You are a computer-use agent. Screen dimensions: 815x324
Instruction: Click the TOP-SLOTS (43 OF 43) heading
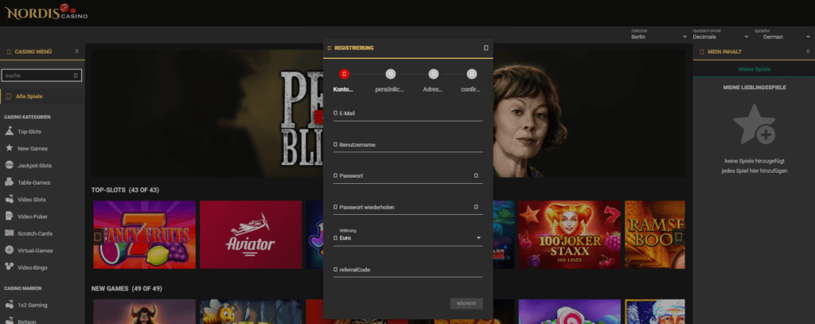click(125, 190)
